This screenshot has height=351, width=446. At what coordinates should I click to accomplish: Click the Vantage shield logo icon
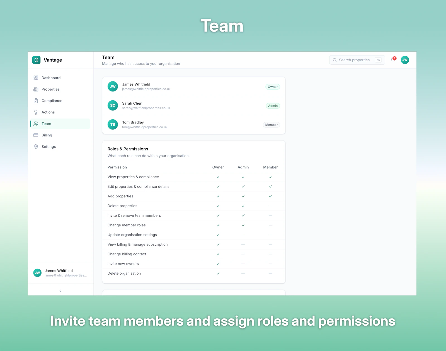(36, 60)
